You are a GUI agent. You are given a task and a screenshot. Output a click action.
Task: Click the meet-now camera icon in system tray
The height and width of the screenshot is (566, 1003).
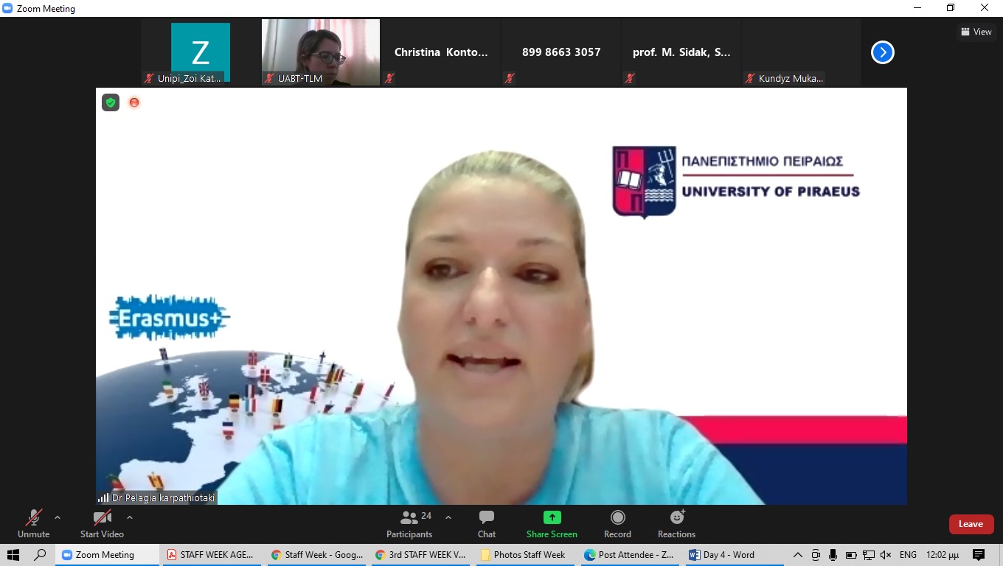pyautogui.click(x=816, y=555)
